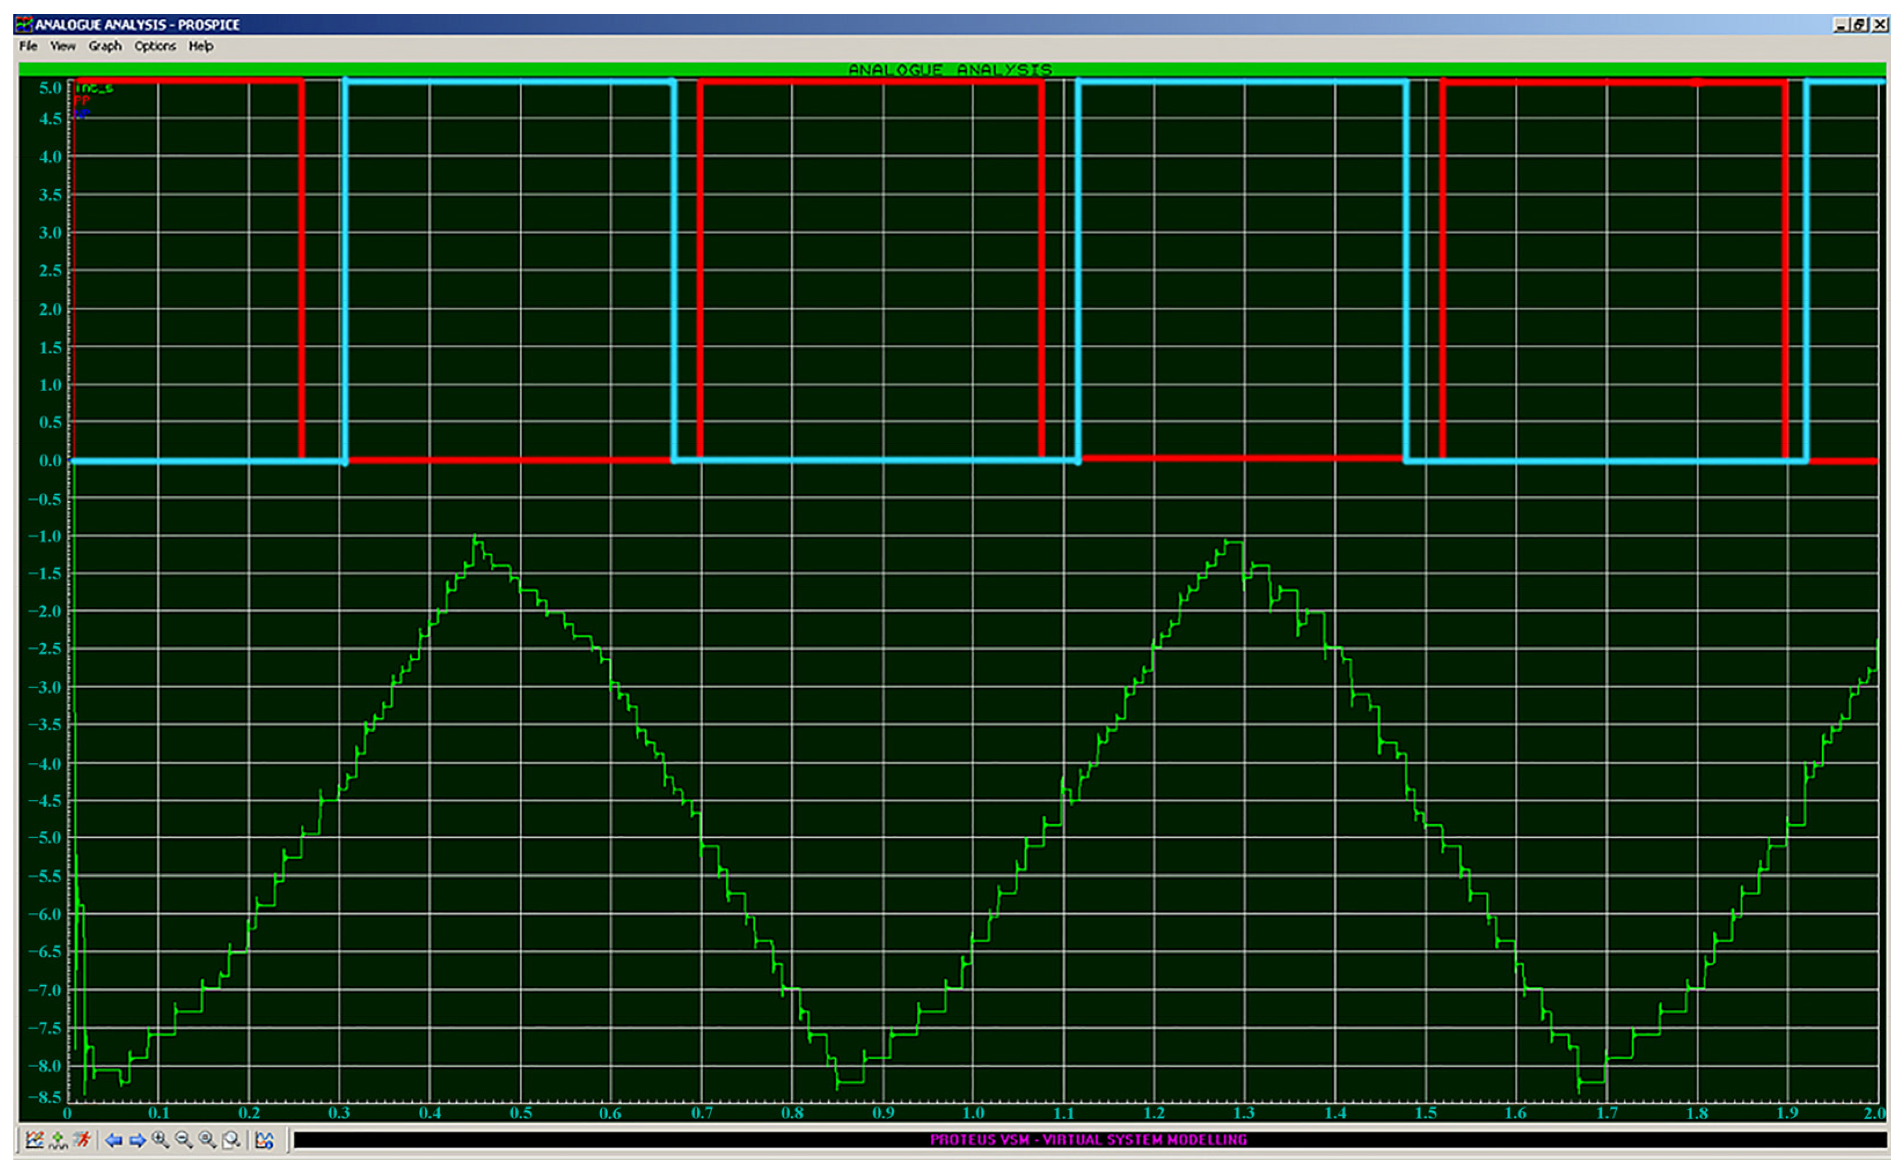Image resolution: width=1902 pixels, height=1172 pixels.
Task: Select the red PP trace label
Action: click(82, 101)
